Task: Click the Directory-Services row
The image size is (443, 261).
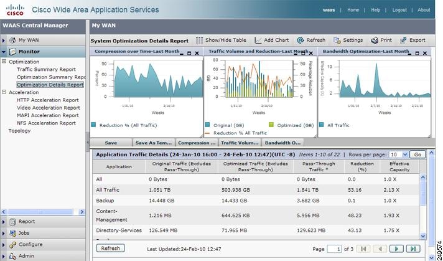Action: pyautogui.click(x=256, y=230)
